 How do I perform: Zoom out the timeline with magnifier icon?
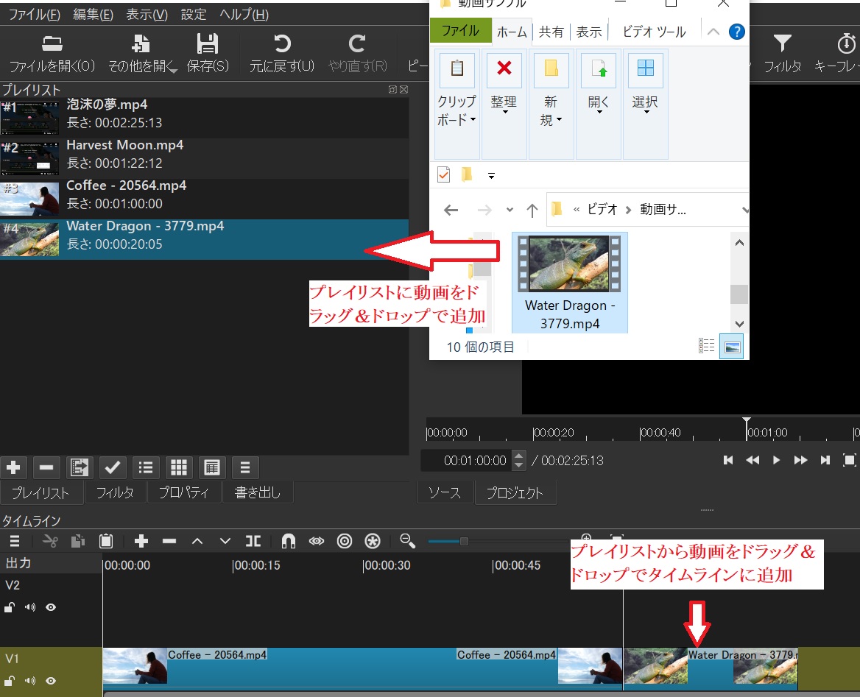(x=407, y=541)
